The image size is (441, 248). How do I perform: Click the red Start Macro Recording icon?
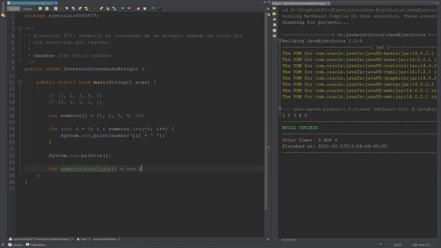click(x=138, y=9)
